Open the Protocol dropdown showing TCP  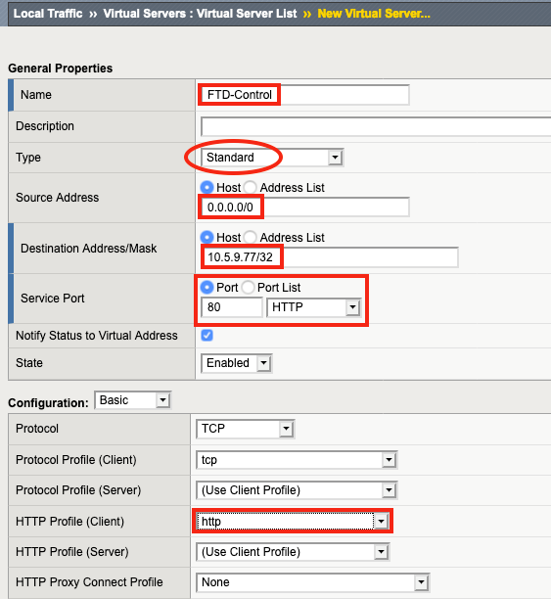pyautogui.click(x=245, y=429)
